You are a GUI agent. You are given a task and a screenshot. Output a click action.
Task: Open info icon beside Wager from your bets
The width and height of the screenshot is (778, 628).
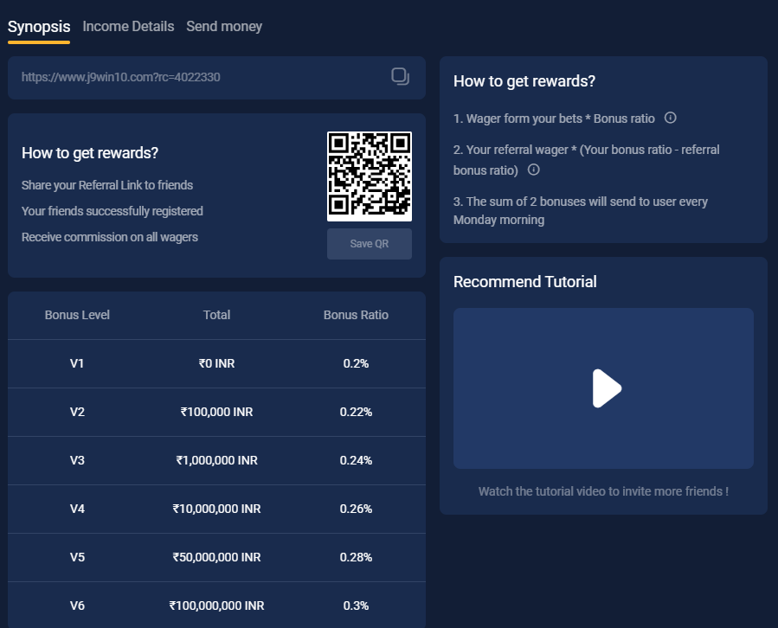[671, 118]
